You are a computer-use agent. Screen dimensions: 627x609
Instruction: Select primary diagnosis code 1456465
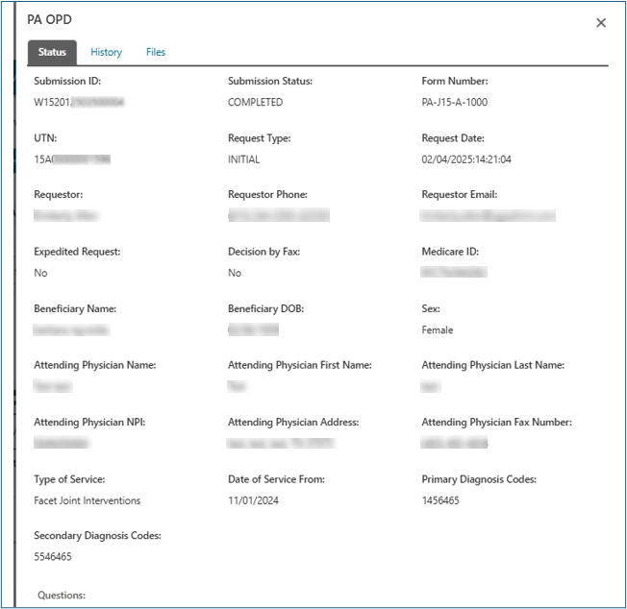pyautogui.click(x=440, y=500)
